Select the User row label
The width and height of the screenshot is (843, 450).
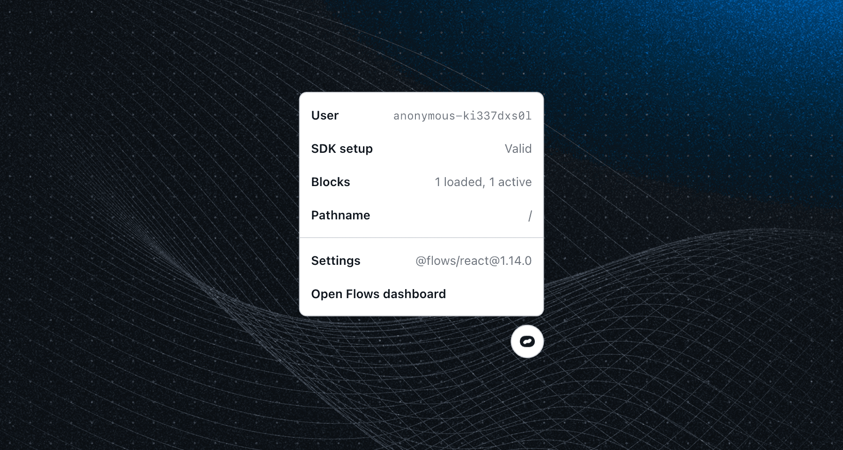[325, 115]
